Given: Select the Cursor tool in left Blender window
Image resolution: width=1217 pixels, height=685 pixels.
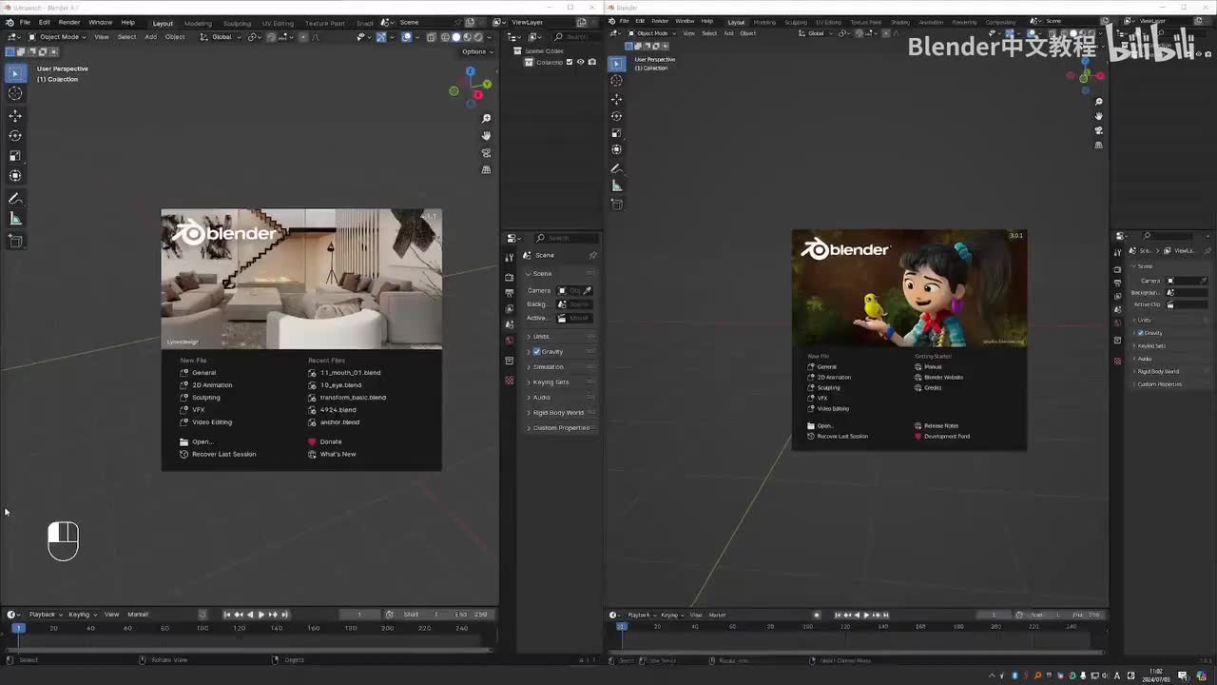Looking at the screenshot, I should coord(15,93).
